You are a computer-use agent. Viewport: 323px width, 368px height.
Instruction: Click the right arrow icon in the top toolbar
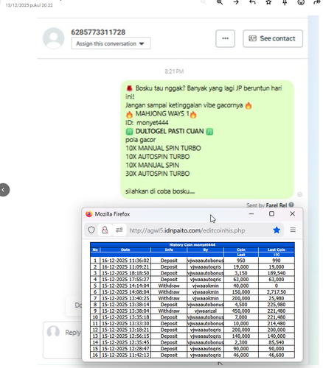pyautogui.click(x=236, y=2)
